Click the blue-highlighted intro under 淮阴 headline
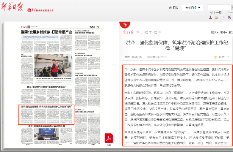The image size is (233, 152). [x=40, y=38]
